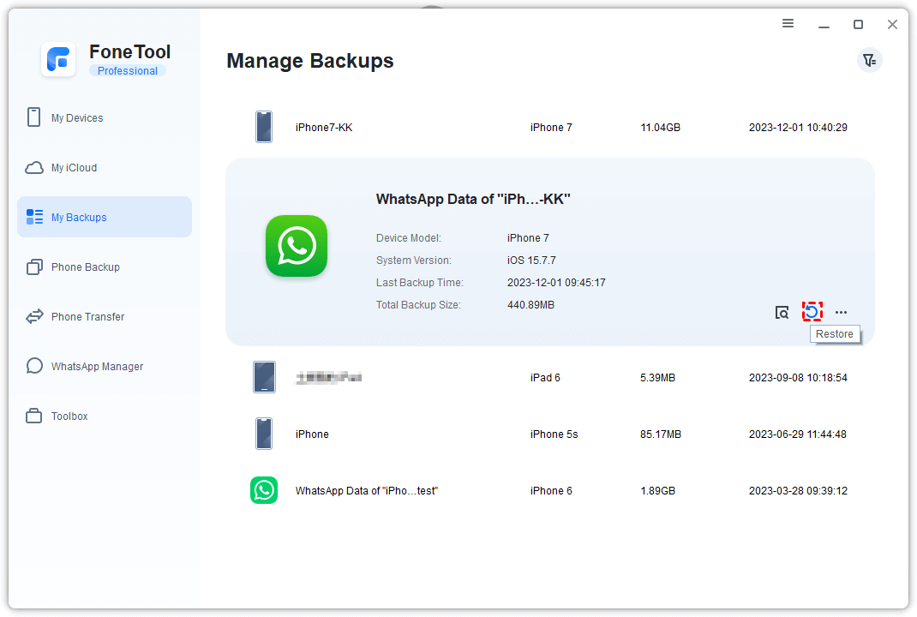Screen dimensions: 917x617
Task: Click the Professional edition badge
Action: [x=128, y=71]
